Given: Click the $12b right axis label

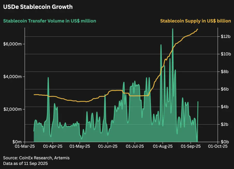Looking at the screenshot, I should click(x=226, y=36).
